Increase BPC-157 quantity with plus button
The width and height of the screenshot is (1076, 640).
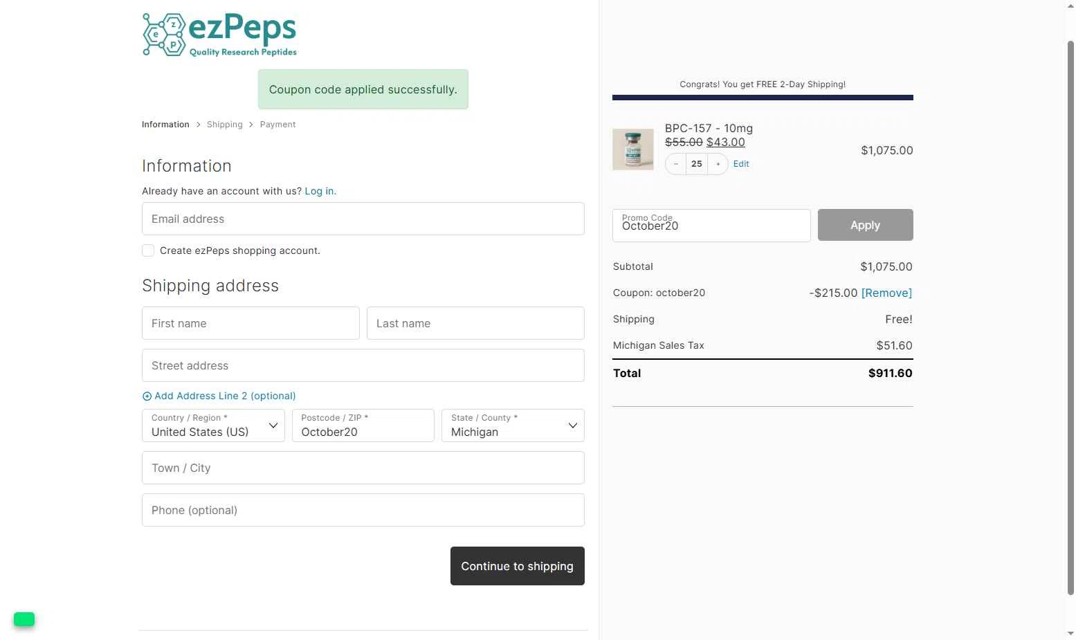point(718,164)
